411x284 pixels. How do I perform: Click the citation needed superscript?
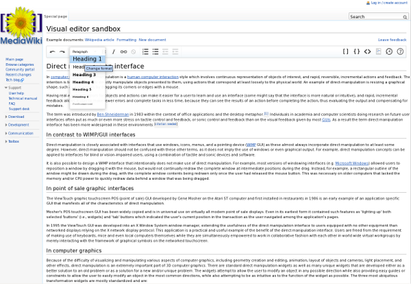(x=166, y=124)
